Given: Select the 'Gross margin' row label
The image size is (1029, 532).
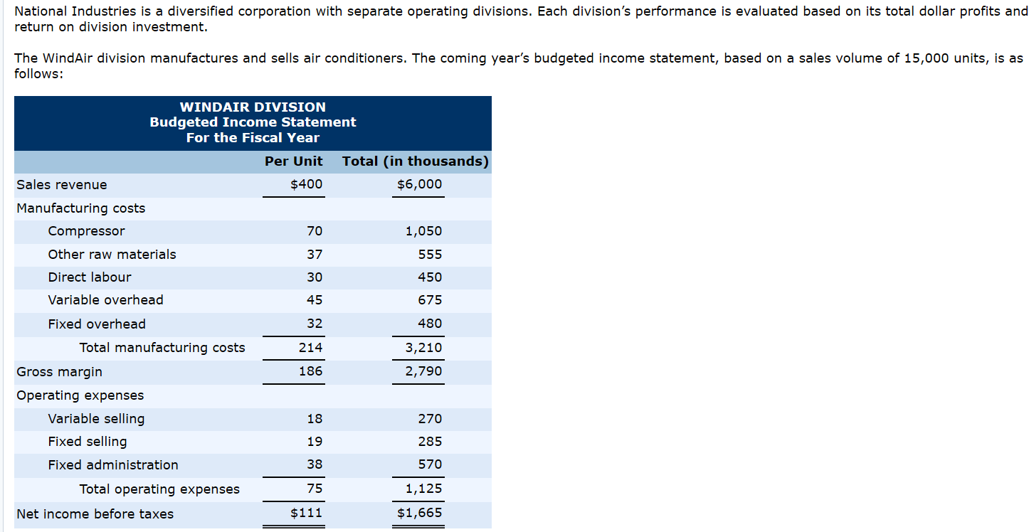Looking at the screenshot, I should (x=59, y=372).
